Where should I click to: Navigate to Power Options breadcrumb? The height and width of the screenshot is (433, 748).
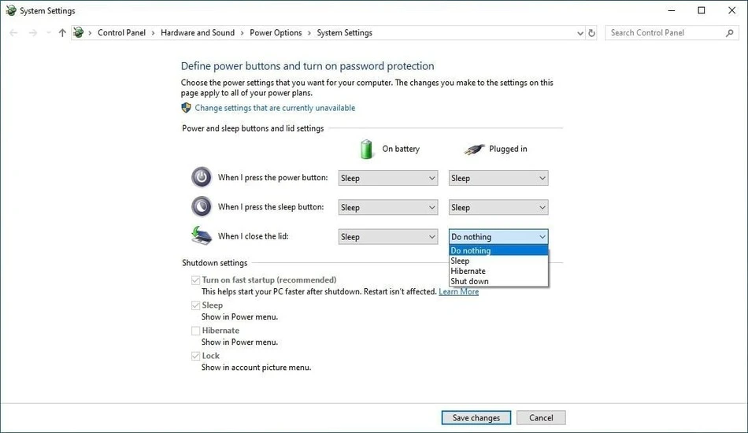(x=276, y=32)
